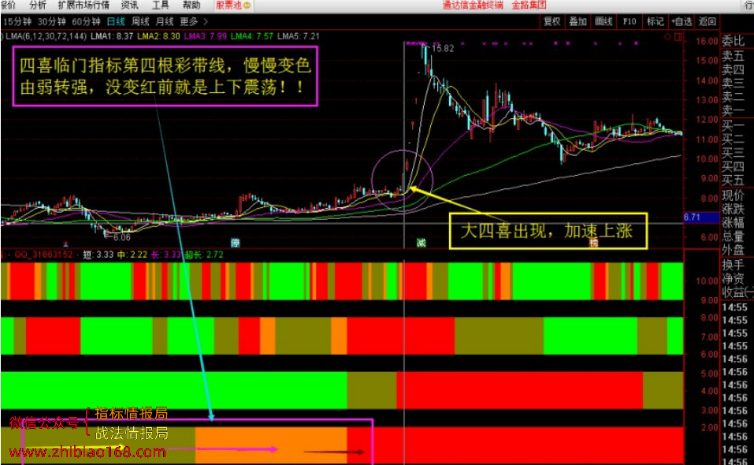
Task: Click the 复权 button
Action: [x=552, y=21]
